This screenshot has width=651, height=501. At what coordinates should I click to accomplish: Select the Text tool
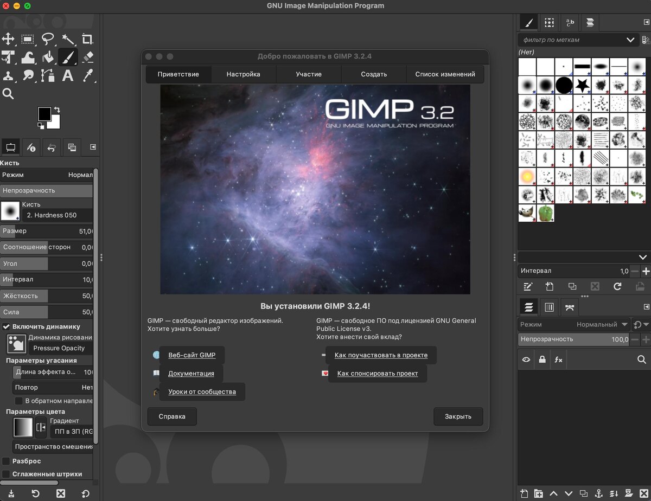click(x=68, y=75)
